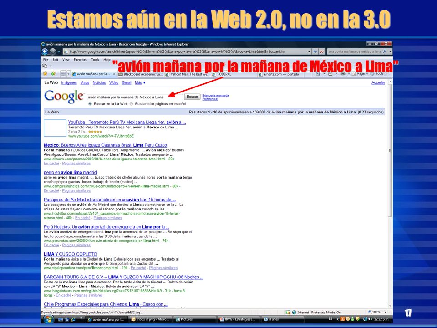Open the Preferencias link
This screenshot has height=328, width=437.
point(210,99)
